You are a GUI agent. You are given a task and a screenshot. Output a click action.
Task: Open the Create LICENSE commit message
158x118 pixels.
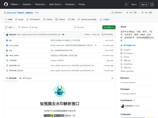pos(57,60)
